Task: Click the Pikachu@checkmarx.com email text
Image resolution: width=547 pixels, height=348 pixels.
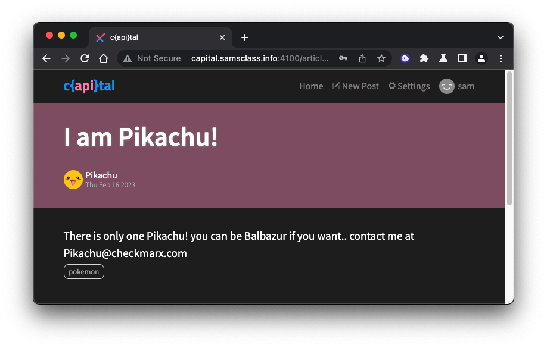Action: [125, 253]
